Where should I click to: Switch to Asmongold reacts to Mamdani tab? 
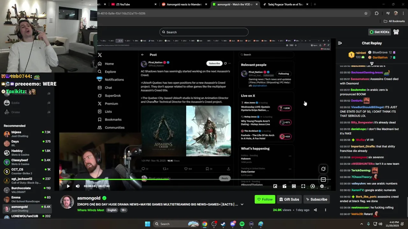(x=184, y=4)
